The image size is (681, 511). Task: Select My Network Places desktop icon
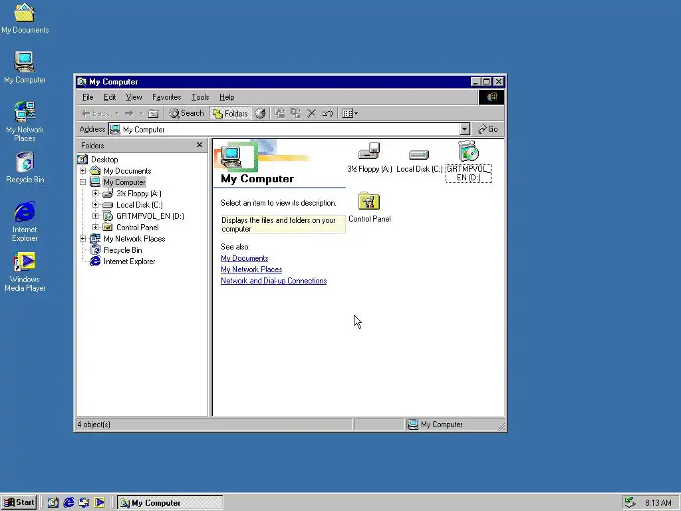[x=25, y=122]
